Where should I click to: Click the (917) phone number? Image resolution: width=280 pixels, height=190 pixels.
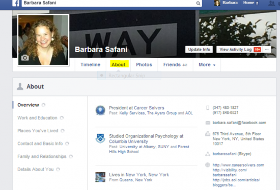click(x=226, y=113)
